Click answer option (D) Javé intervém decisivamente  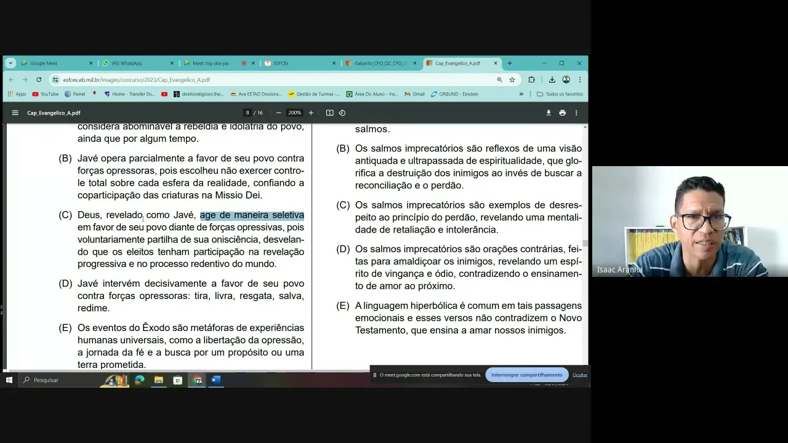pyautogui.click(x=182, y=296)
